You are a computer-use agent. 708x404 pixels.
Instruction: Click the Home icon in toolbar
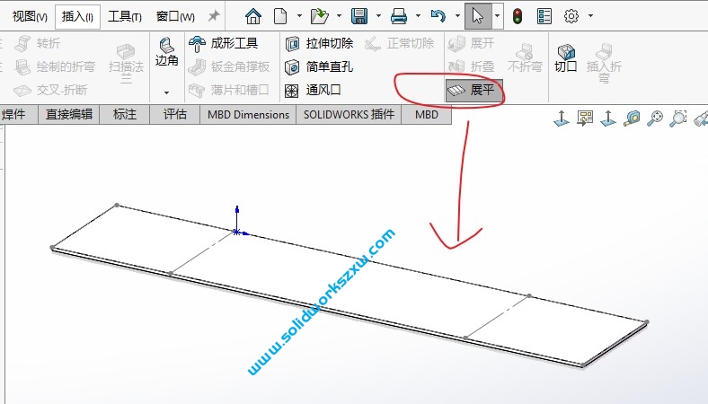[x=252, y=16]
